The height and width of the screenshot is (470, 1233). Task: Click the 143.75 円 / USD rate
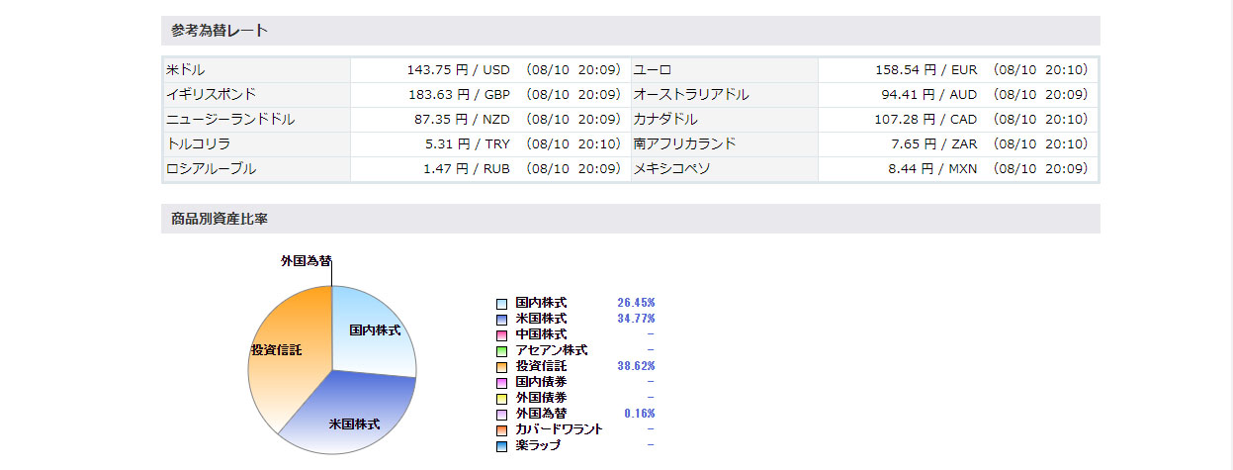click(x=458, y=70)
